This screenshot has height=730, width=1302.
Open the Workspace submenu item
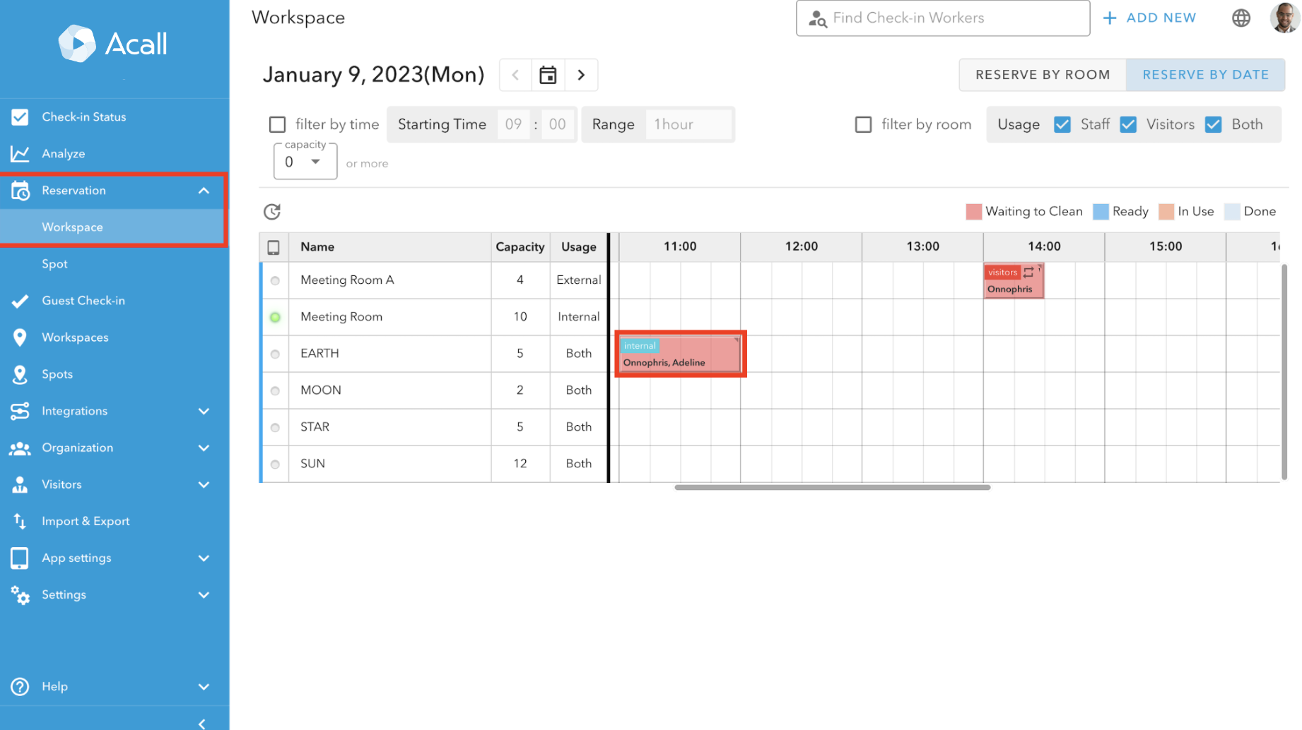click(x=113, y=227)
